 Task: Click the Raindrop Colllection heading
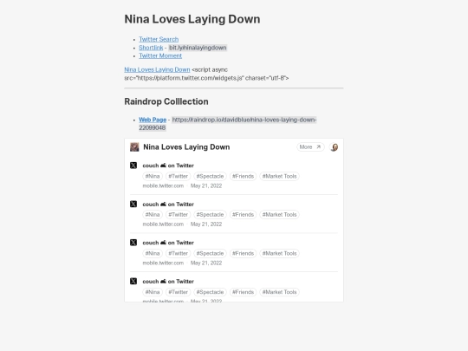[166, 101]
